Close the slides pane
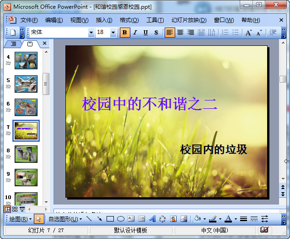Viewport: 290px width, 239px height. tap(44, 43)
